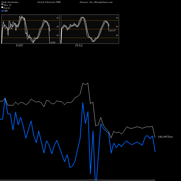
Task: Click the '142.48Close' price label
Action: click(x=165, y=137)
